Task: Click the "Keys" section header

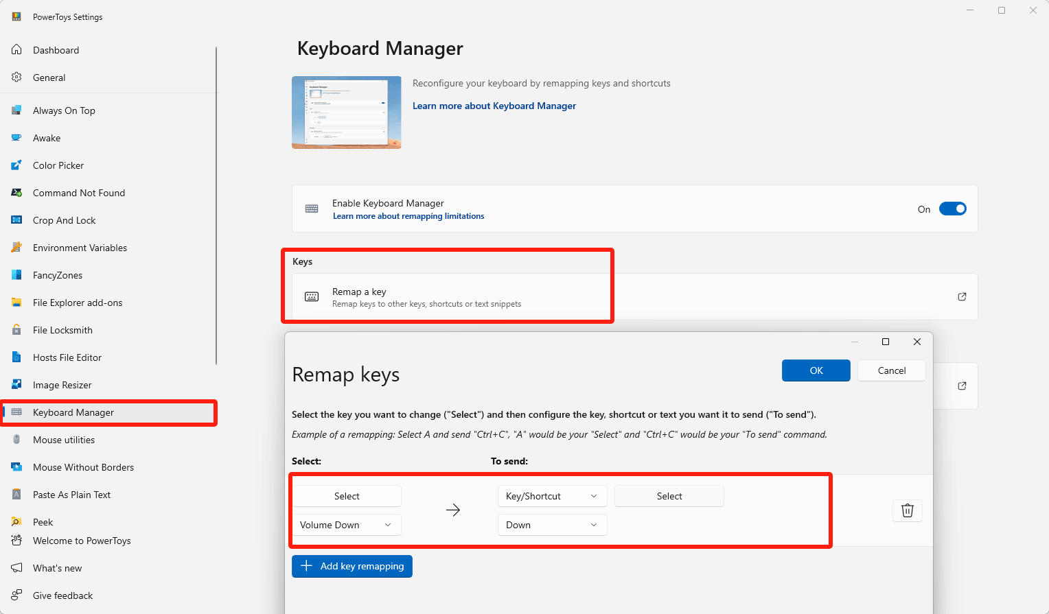Action: [302, 261]
